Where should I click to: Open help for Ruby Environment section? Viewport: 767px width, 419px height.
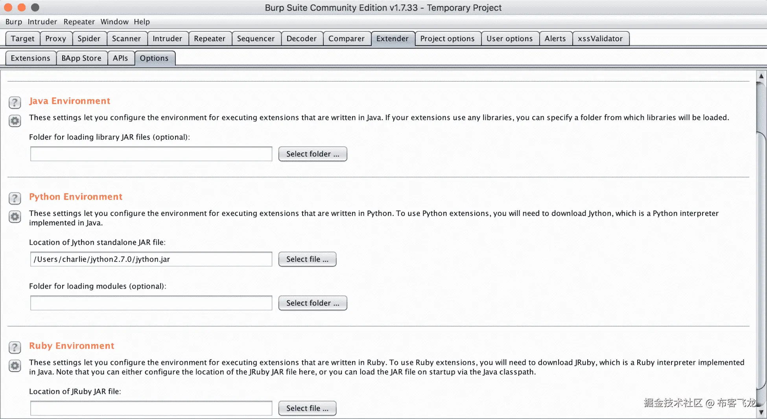[15, 348]
